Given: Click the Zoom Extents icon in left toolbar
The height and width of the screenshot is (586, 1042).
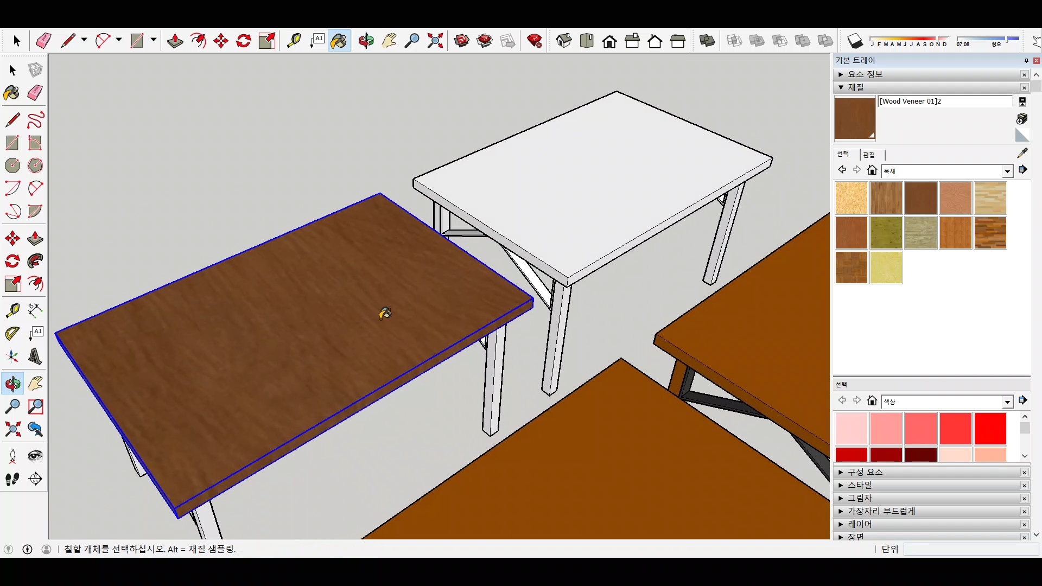Looking at the screenshot, I should tap(12, 430).
